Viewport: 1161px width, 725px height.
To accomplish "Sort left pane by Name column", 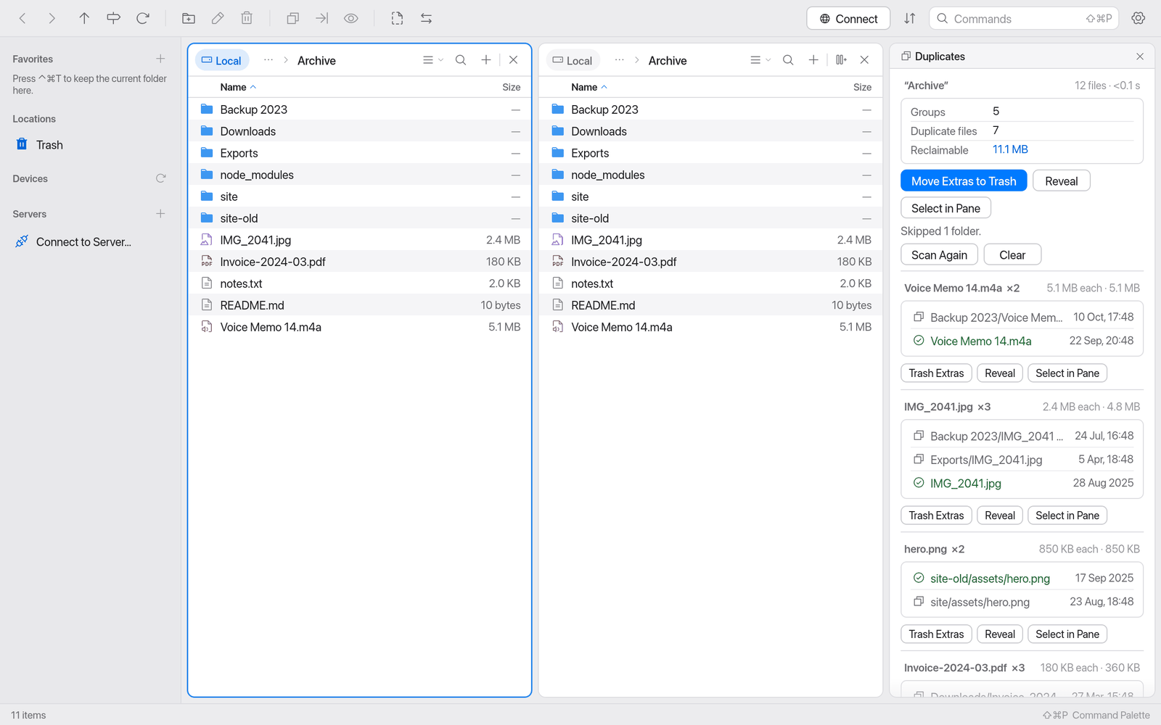I will (x=238, y=87).
